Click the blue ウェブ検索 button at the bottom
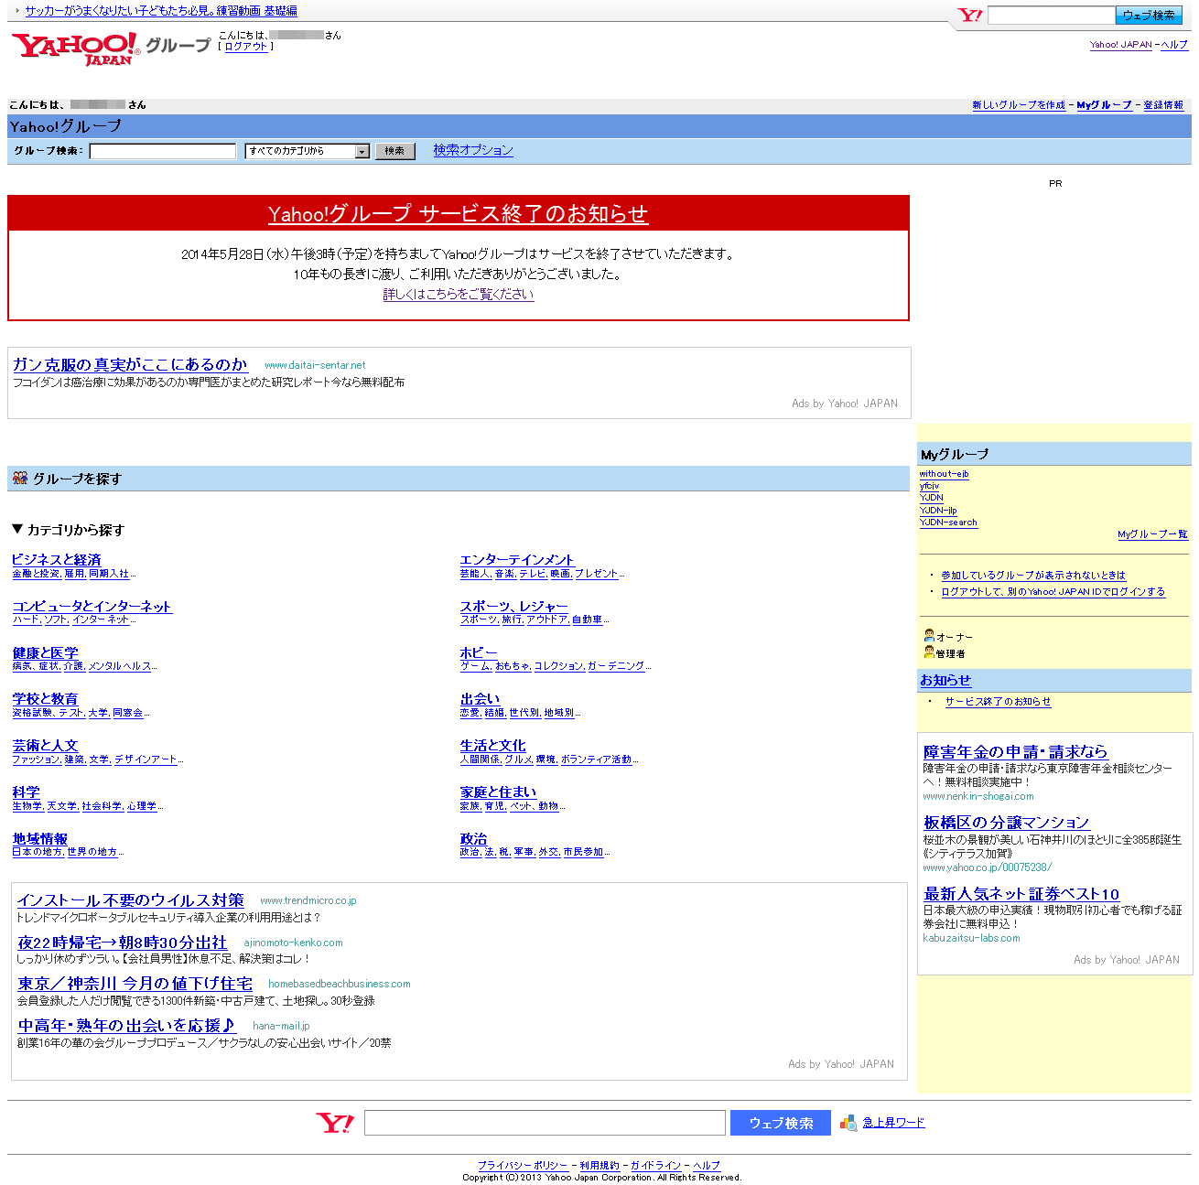Image resolution: width=1199 pixels, height=1185 pixels. (x=781, y=1123)
